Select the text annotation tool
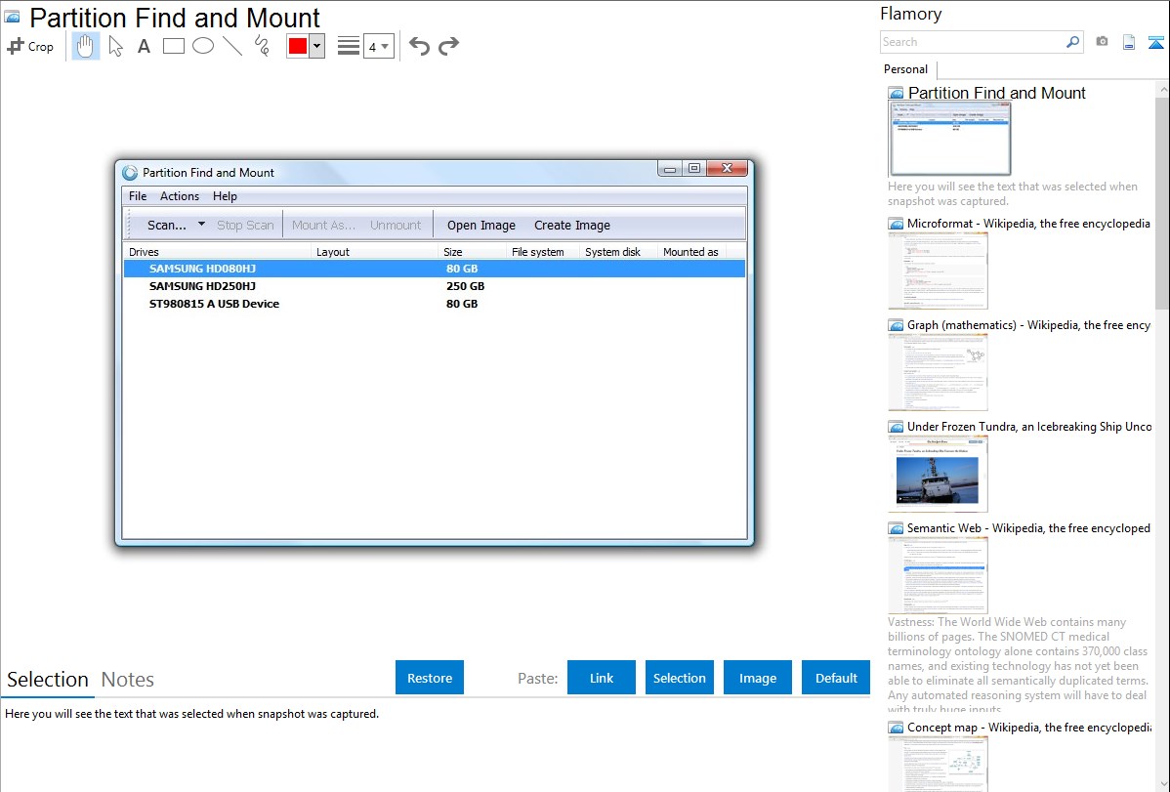Screen dimensions: 1170x792 144,46
